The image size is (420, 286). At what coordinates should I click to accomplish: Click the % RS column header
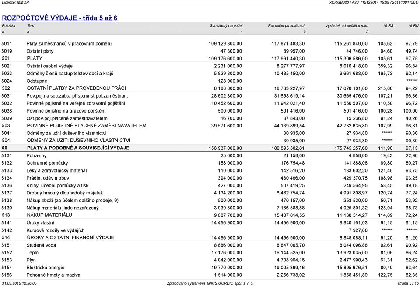click(x=388, y=26)
